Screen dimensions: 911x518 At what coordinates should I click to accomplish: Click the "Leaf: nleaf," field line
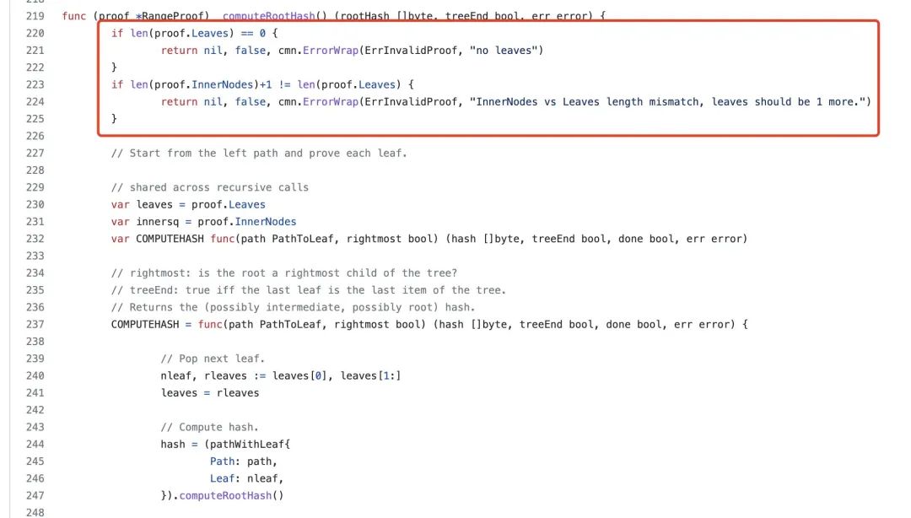coord(246,478)
